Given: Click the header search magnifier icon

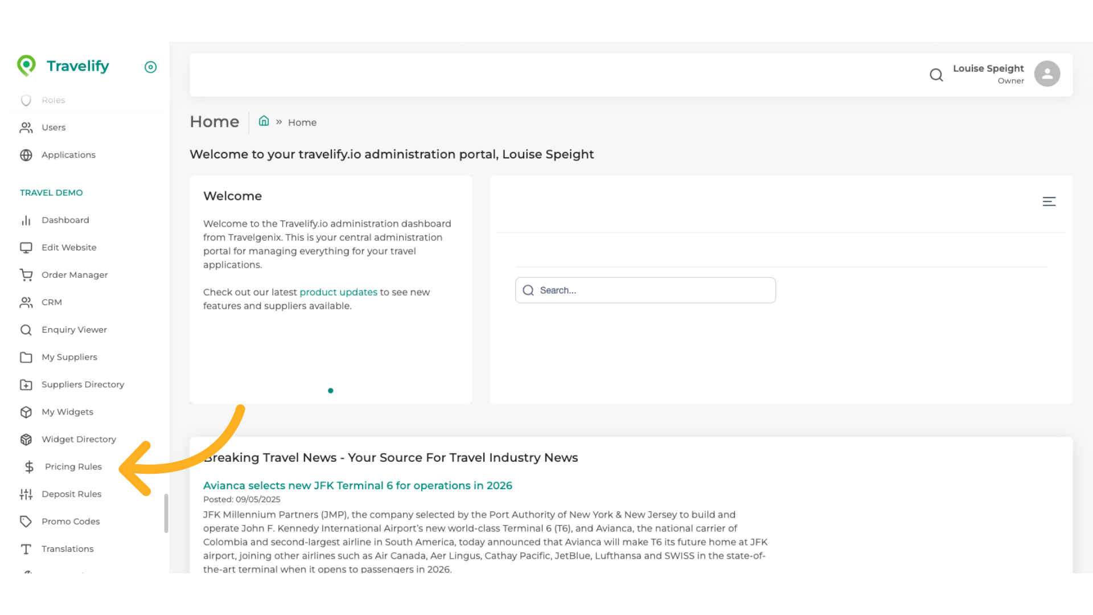Looking at the screenshot, I should click(x=936, y=75).
